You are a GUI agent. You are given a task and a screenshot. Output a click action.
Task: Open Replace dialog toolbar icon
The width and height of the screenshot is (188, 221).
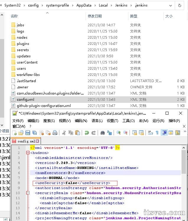(109, 133)
